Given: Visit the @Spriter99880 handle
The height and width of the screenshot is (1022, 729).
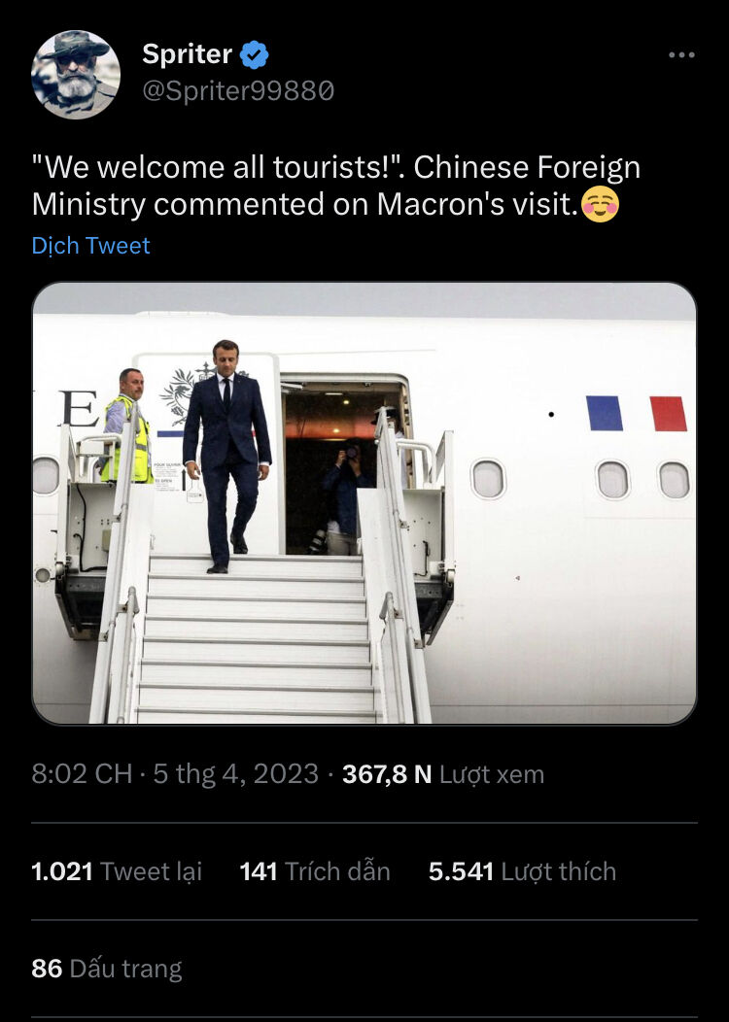Looking at the screenshot, I should (238, 91).
